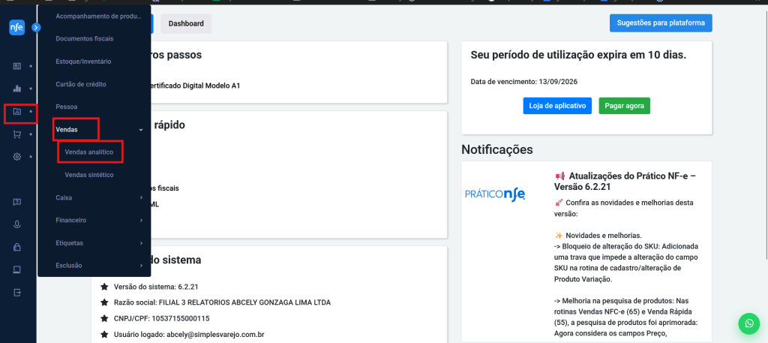Screen dimensions: 768x343
Task: Select Vendas sintético menu item
Action: [x=89, y=175]
